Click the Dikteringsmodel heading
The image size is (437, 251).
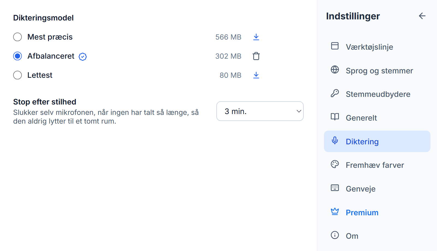pyautogui.click(x=43, y=18)
